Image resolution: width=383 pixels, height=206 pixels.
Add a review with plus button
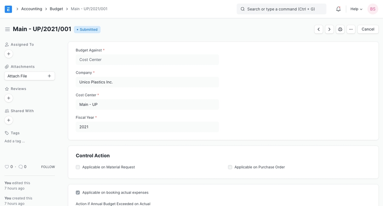pyautogui.click(x=9, y=98)
